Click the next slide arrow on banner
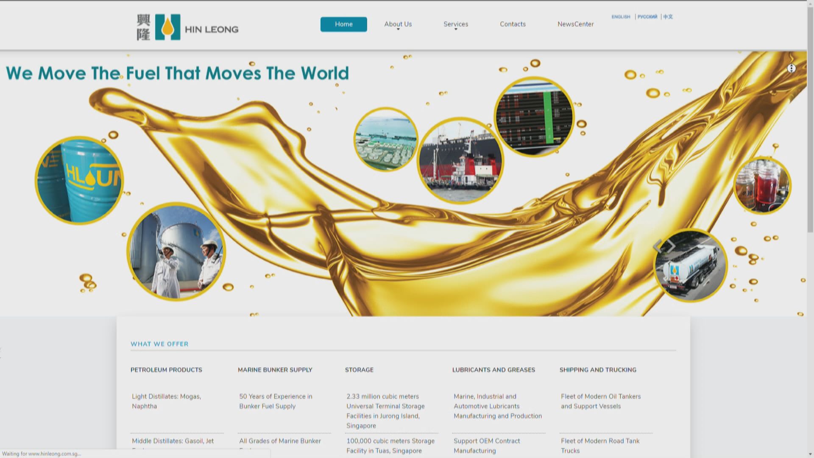 click(x=671, y=246)
